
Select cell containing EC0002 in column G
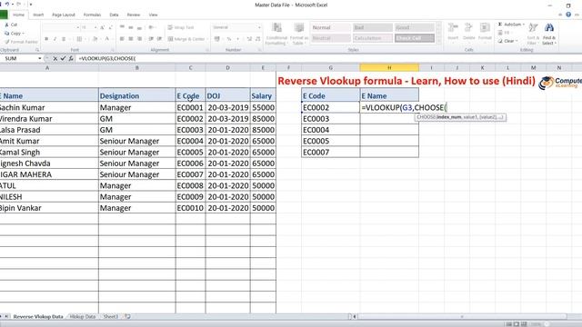coord(331,107)
